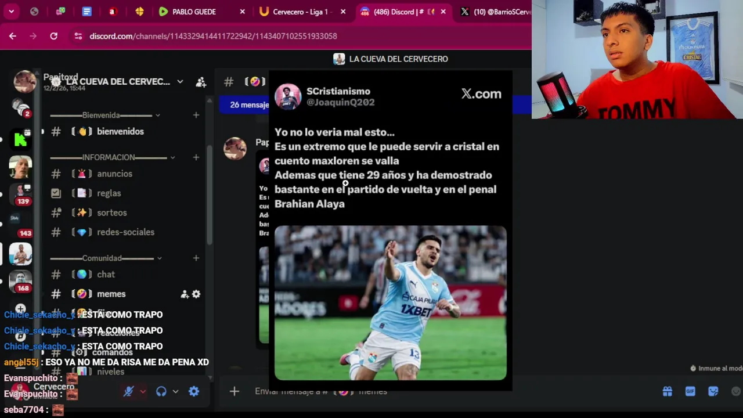Image resolution: width=743 pixels, height=418 pixels.
Task: View site information icon in address bar
Action: coord(78,36)
